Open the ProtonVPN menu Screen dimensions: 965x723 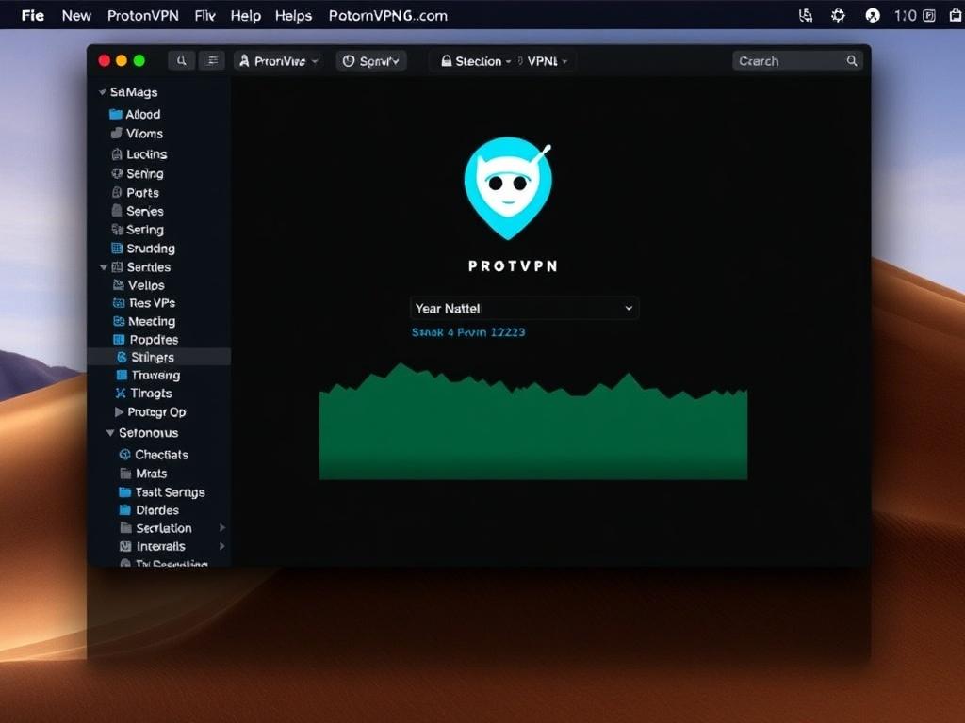click(x=143, y=15)
